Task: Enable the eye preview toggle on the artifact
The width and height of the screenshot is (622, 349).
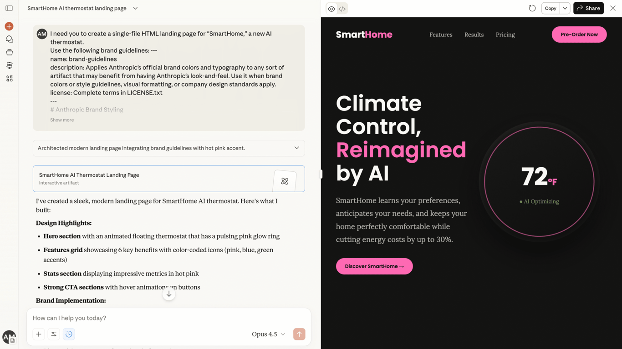Action: 331,9
